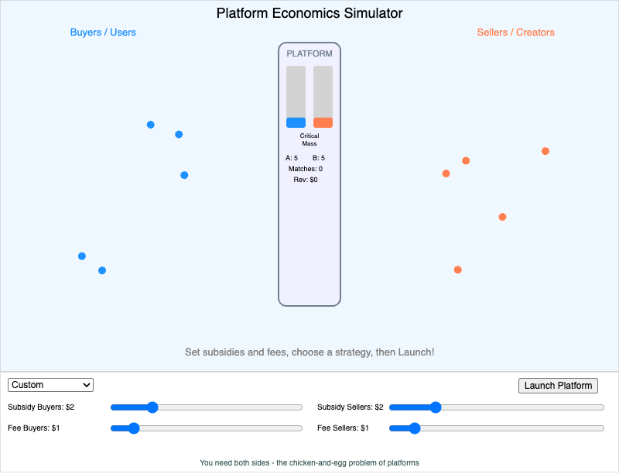The width and height of the screenshot is (619, 474).
Task: Click the Subsidy Buyers slider handle
Action: pos(152,407)
